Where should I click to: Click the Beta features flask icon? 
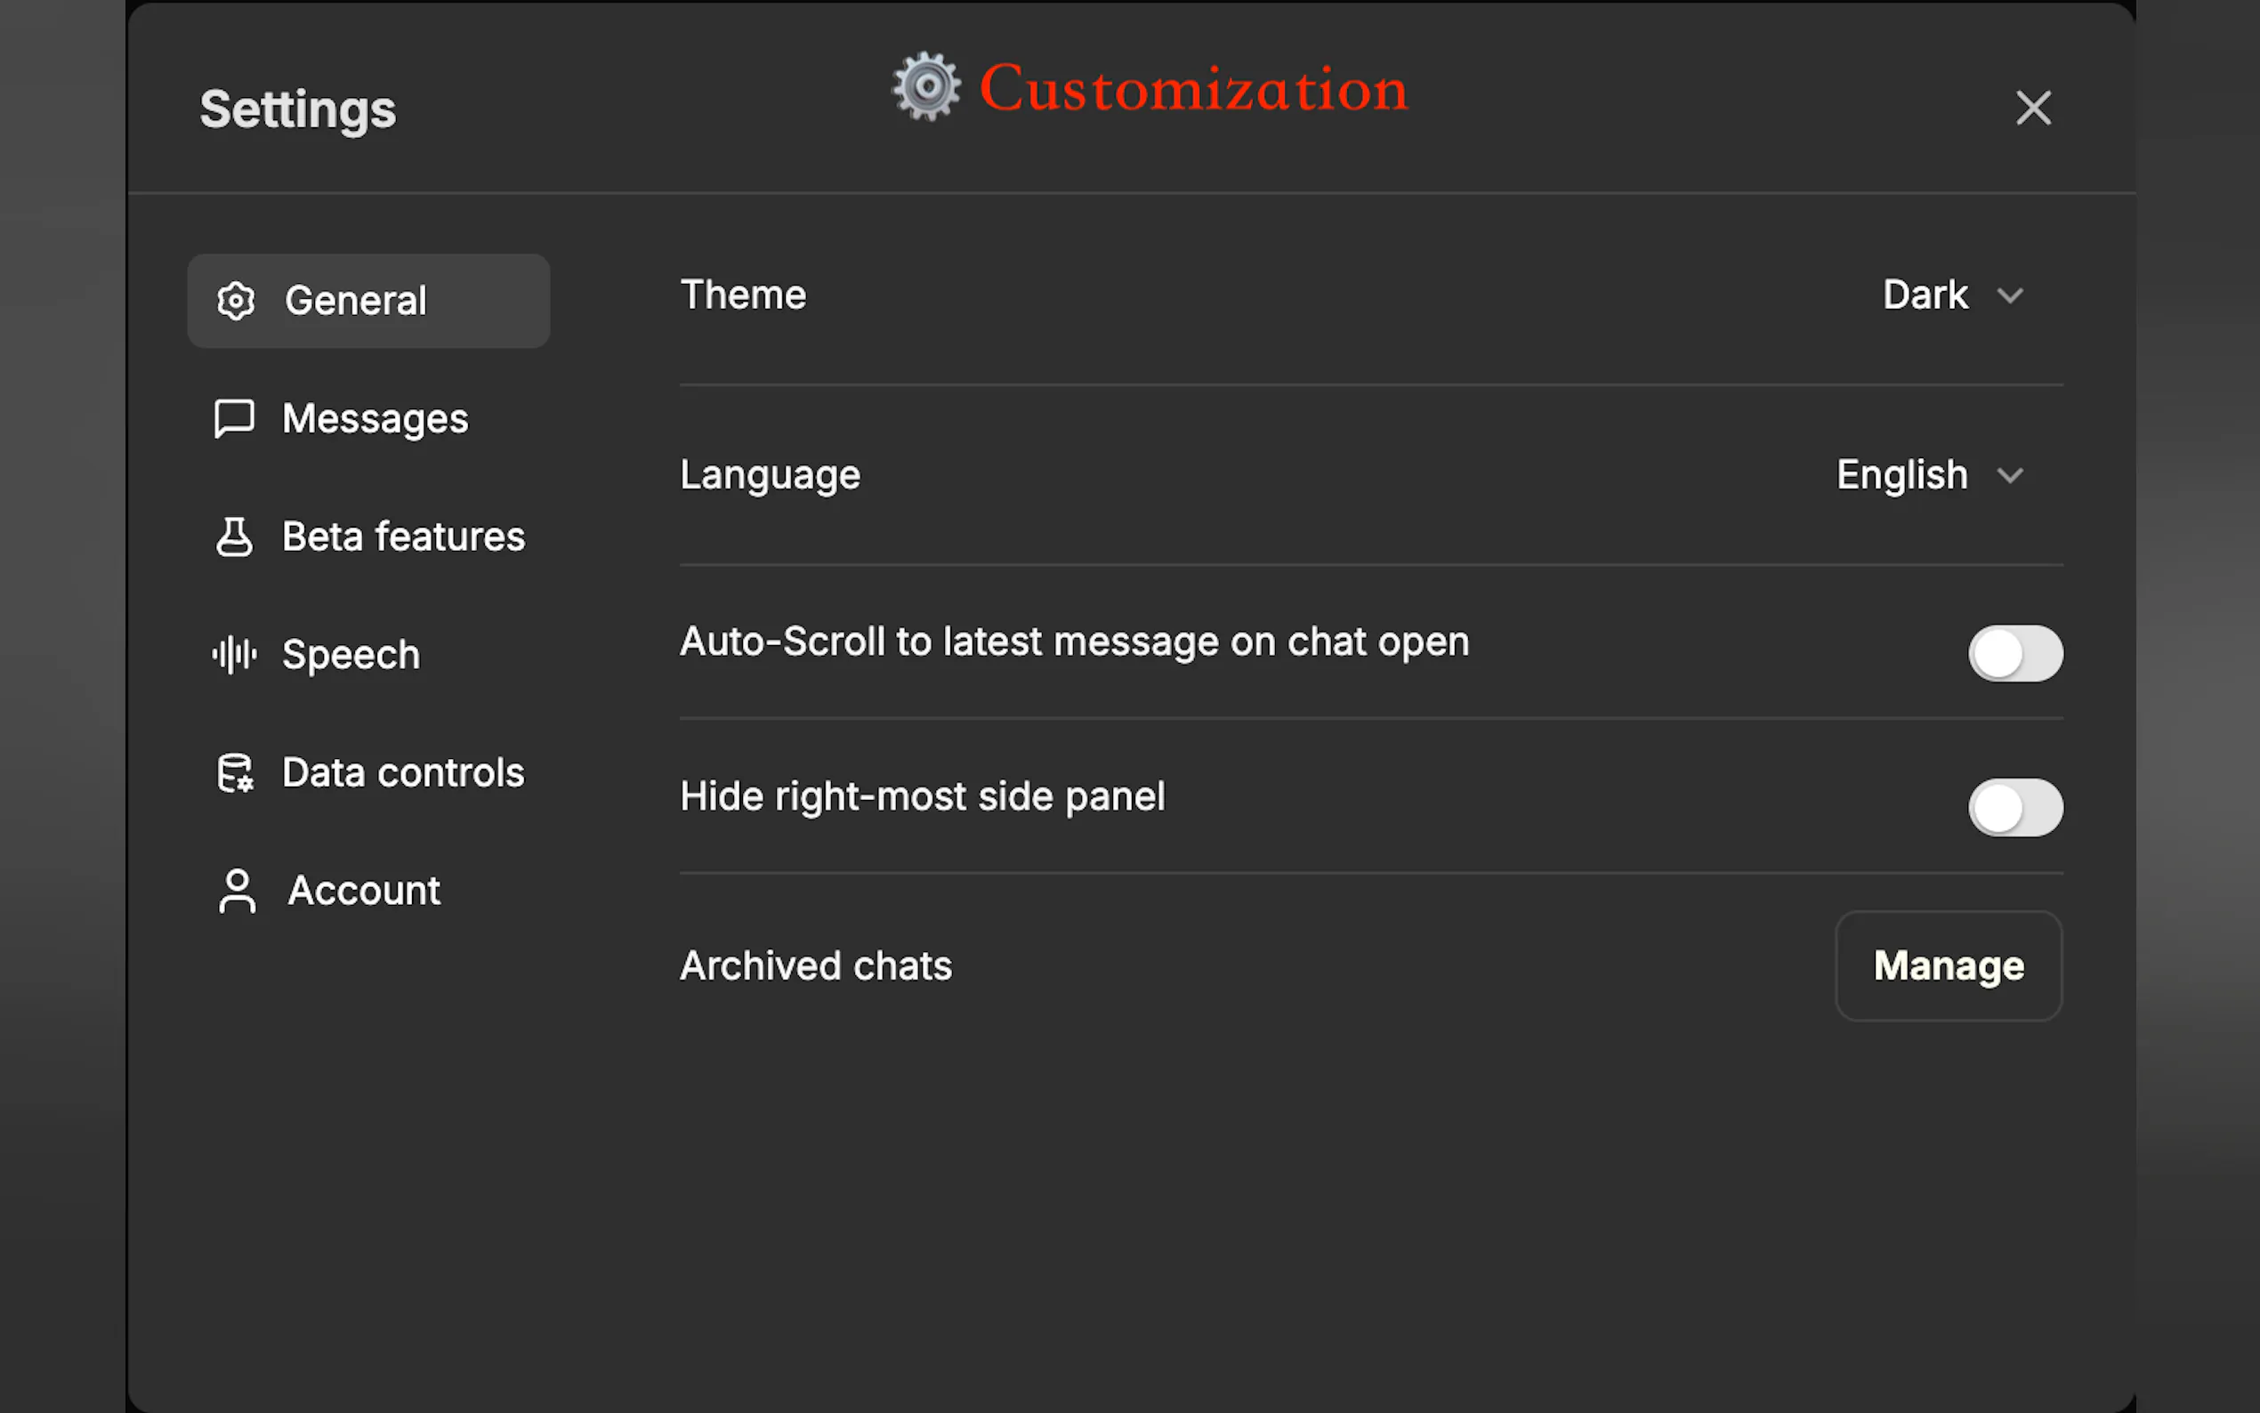(x=234, y=537)
